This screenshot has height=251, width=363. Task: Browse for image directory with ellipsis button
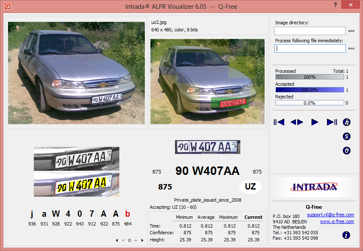[351, 31]
